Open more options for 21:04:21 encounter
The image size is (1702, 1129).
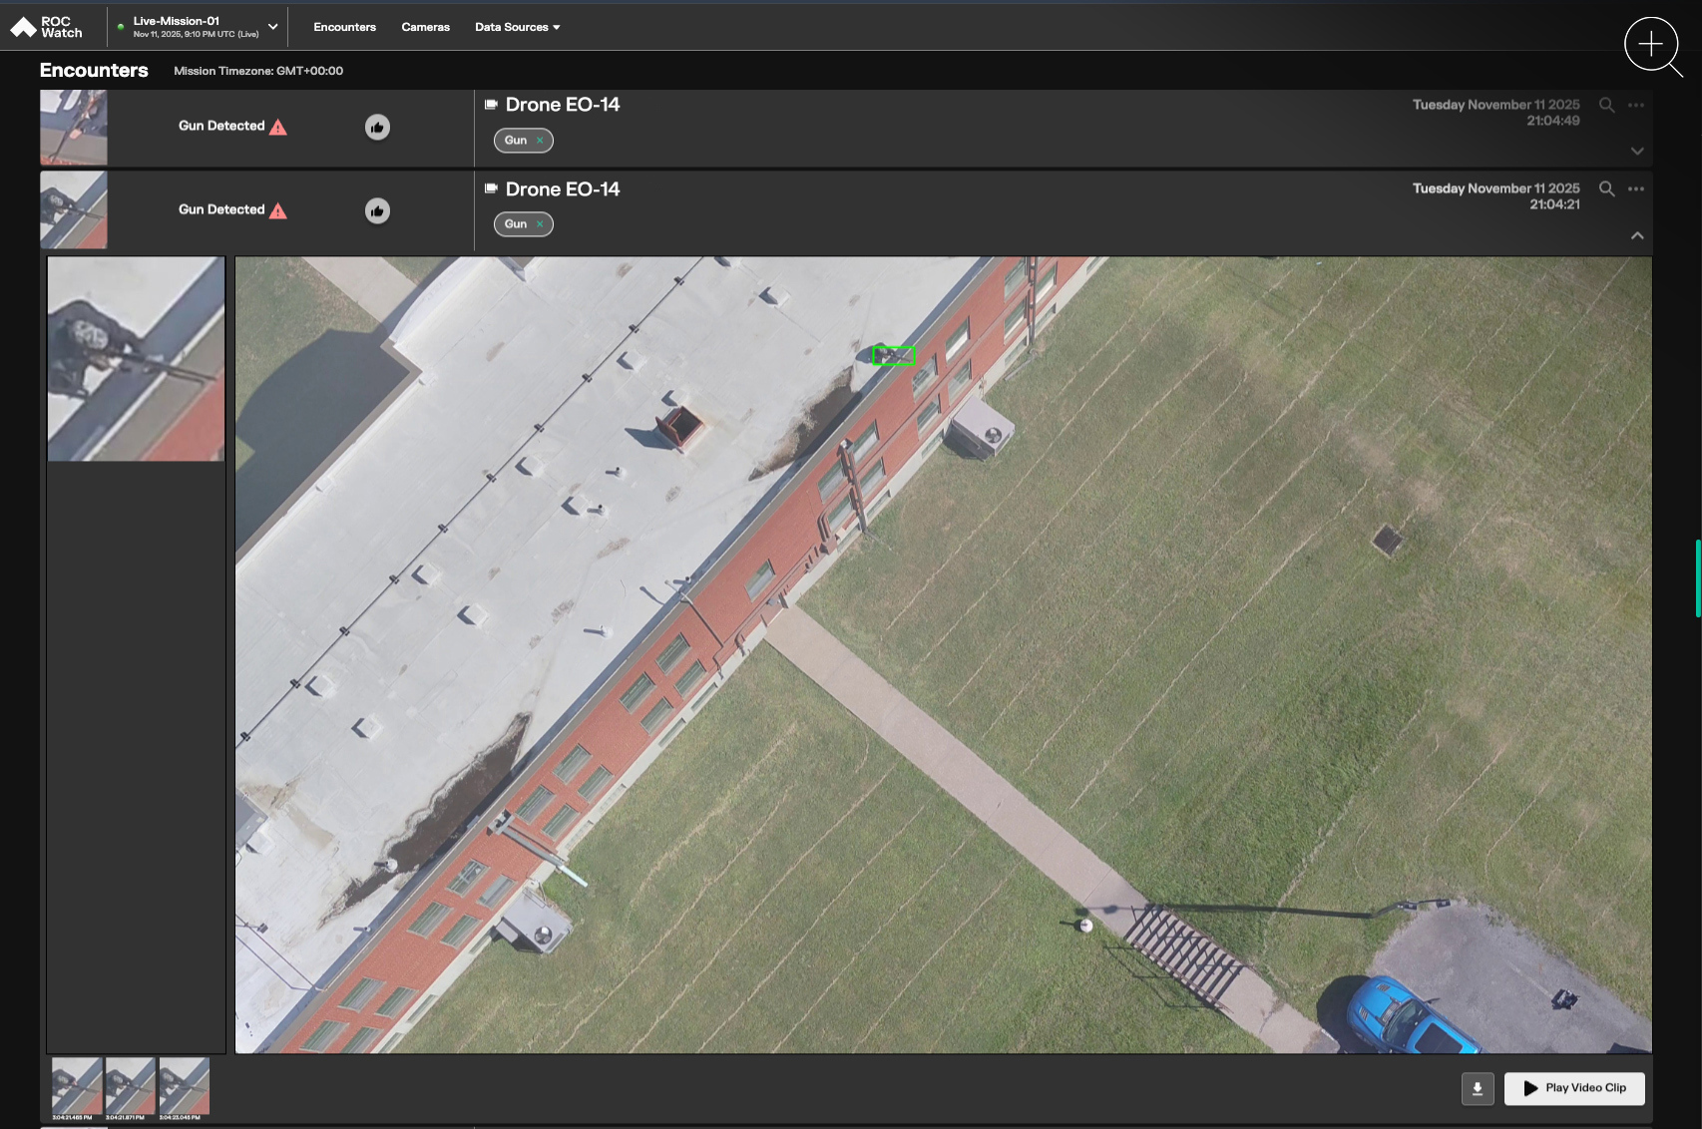[1636, 188]
